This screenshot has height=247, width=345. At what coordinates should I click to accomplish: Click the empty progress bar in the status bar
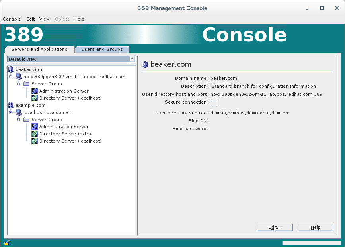coord(311,243)
